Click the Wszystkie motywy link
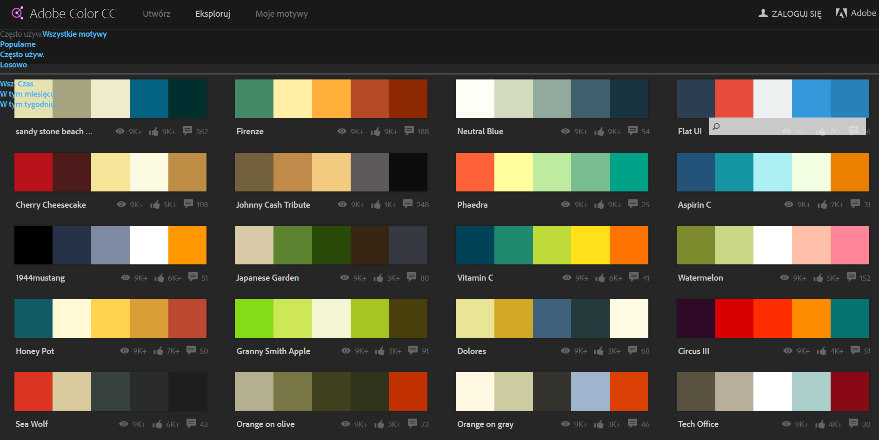This screenshot has height=440, width=879. (x=75, y=34)
